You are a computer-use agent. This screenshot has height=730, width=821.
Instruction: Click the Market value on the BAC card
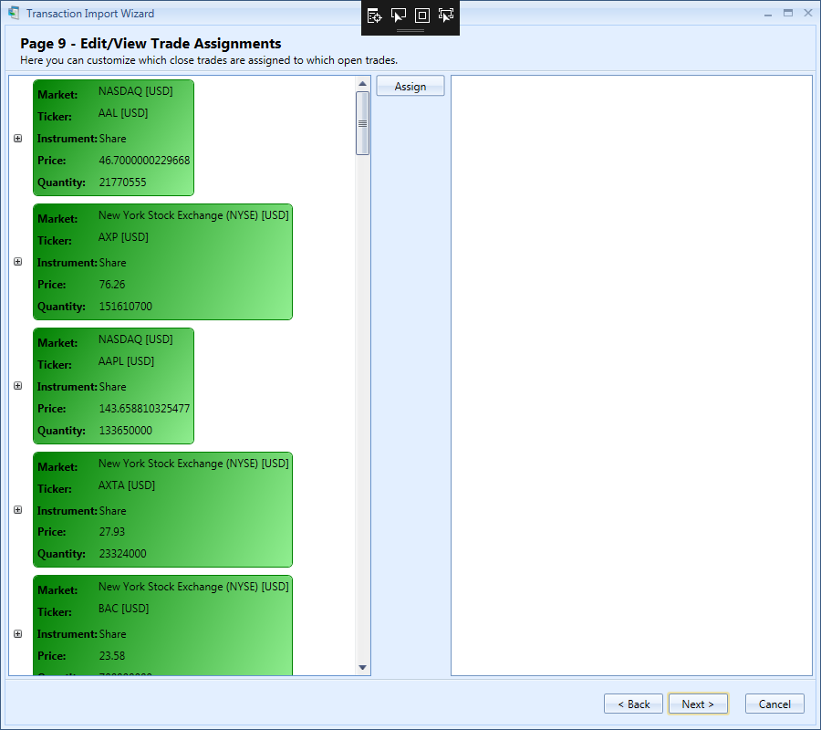[193, 587]
